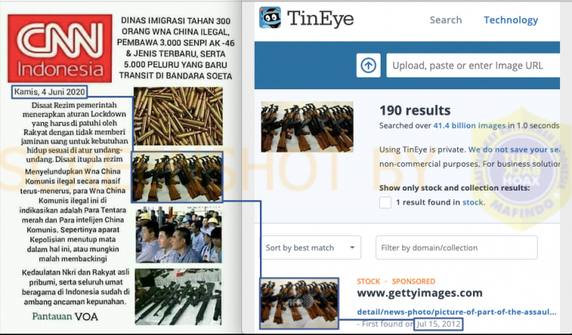This screenshot has height=335, width=572.
Task: Click the Pantauan VOA text
Action: point(65,316)
